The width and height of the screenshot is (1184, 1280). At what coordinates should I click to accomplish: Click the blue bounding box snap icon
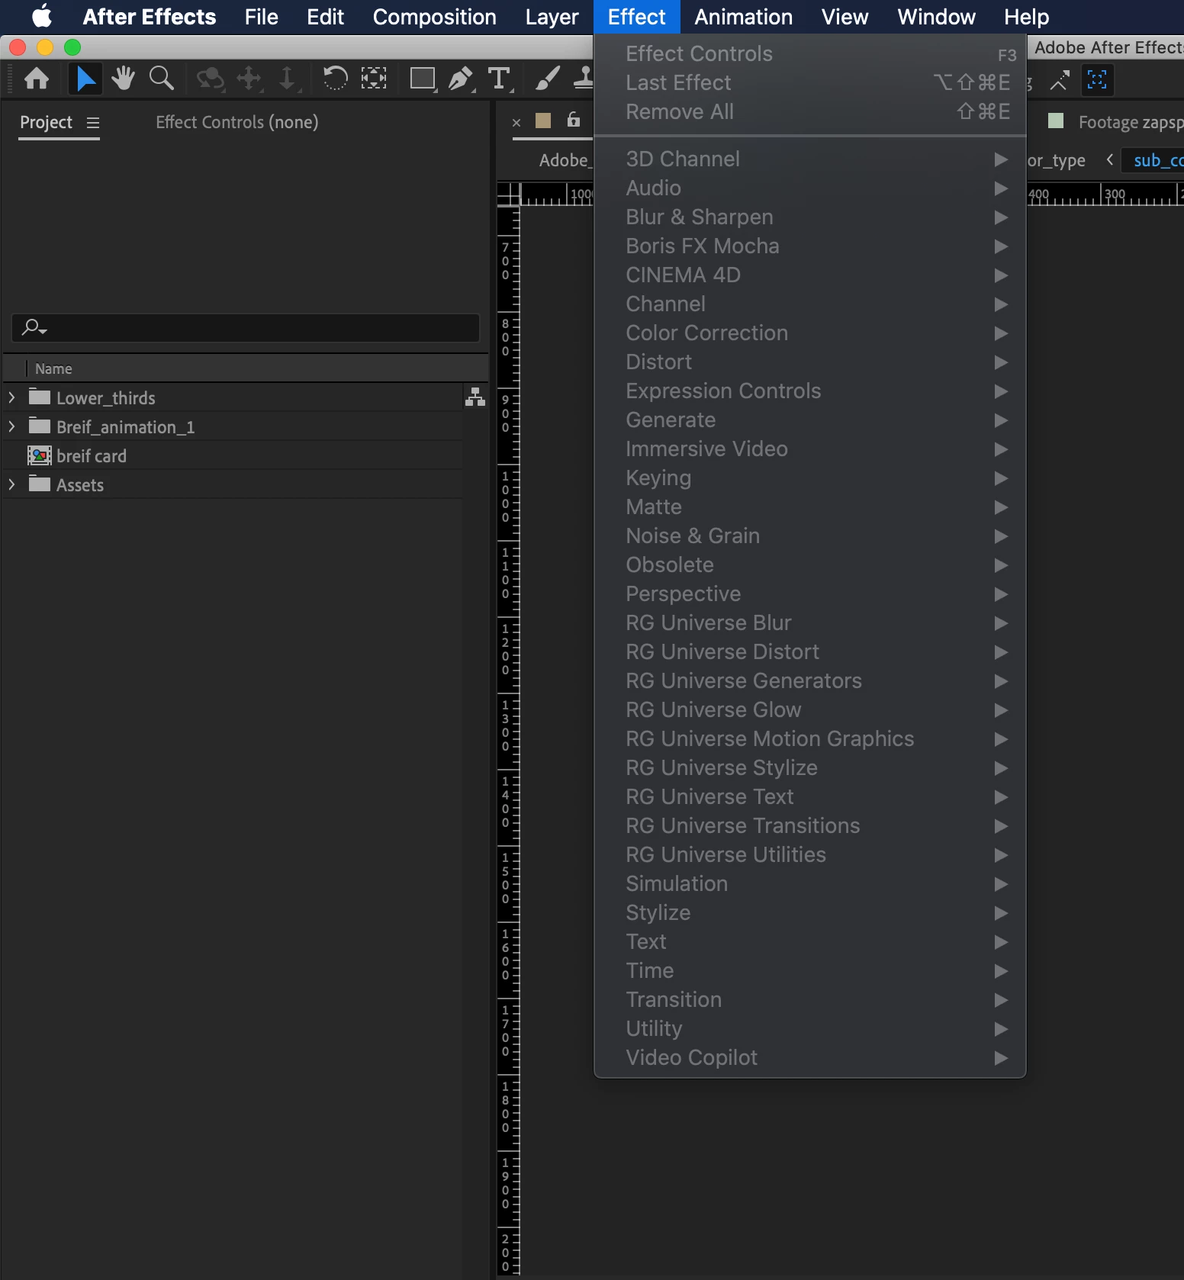[x=1097, y=79]
